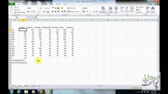The height and width of the screenshot is (94, 168).
Task: Click the Cut scissors icon
Action: click(x=15, y=7)
